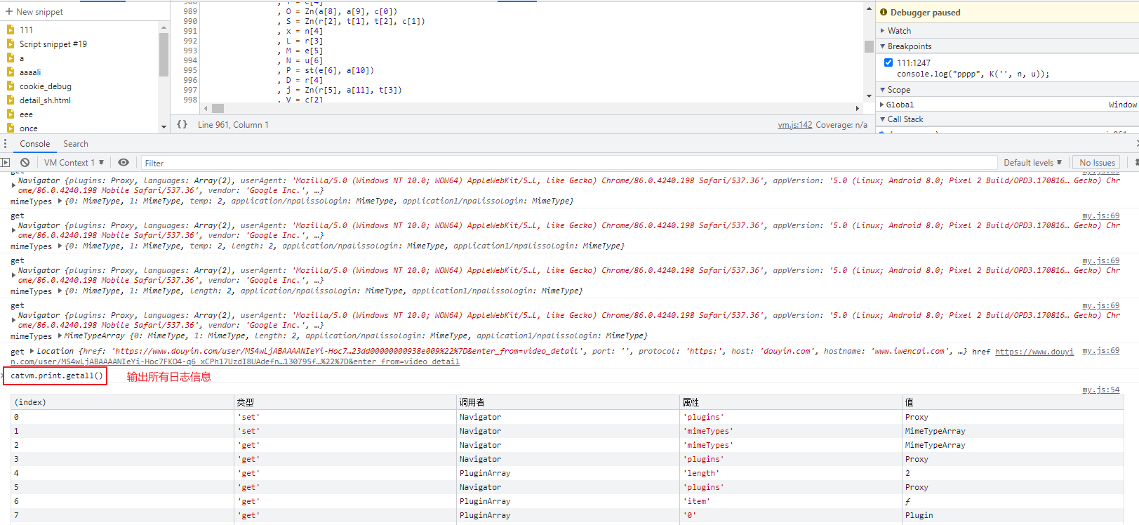Viewport: 1139px width, 525px height.
Task: Click the href douyin URL link
Action: 1034,352
